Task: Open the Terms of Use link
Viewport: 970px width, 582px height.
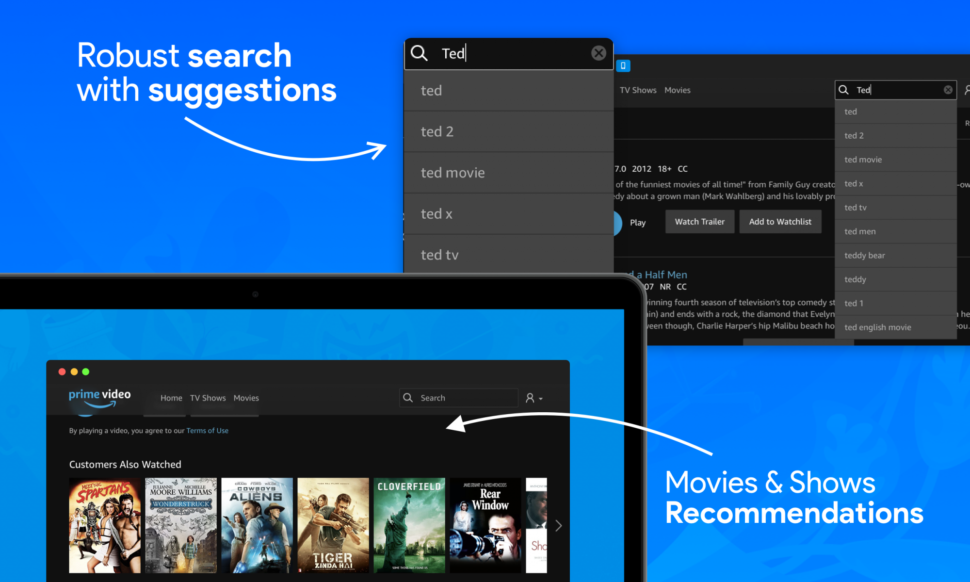Action: 207,431
